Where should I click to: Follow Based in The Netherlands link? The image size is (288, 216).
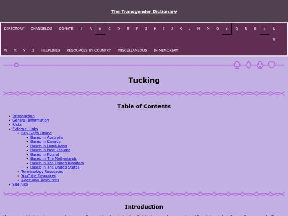[x=53, y=158]
